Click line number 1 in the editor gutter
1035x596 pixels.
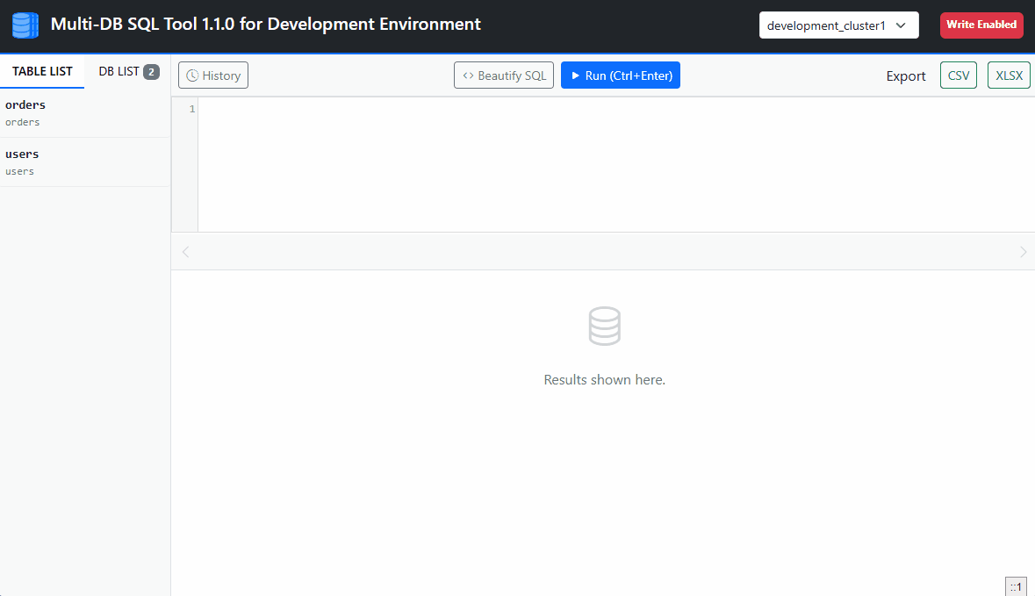tap(191, 107)
